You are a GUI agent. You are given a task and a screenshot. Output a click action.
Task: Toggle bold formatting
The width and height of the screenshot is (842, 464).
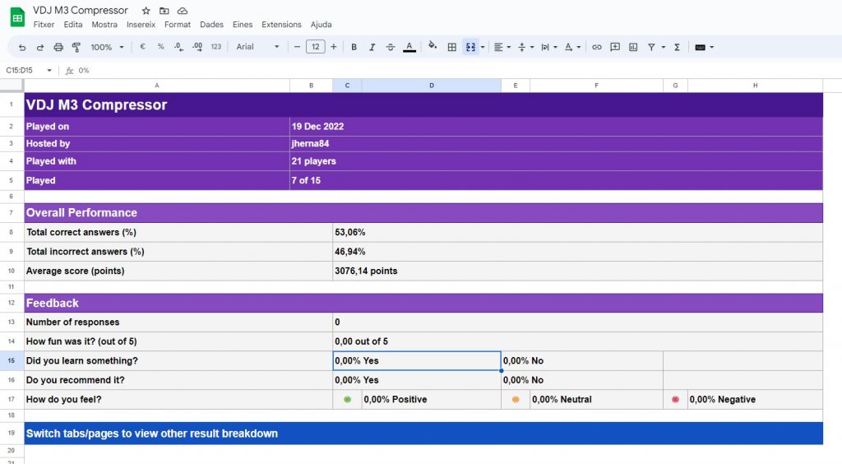(x=354, y=47)
